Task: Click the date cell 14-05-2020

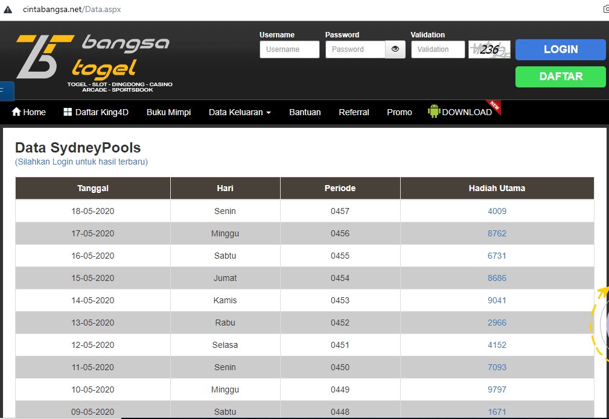Action: coord(93,300)
